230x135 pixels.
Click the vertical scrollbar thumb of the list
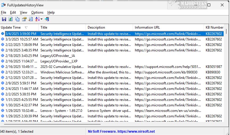226,32
